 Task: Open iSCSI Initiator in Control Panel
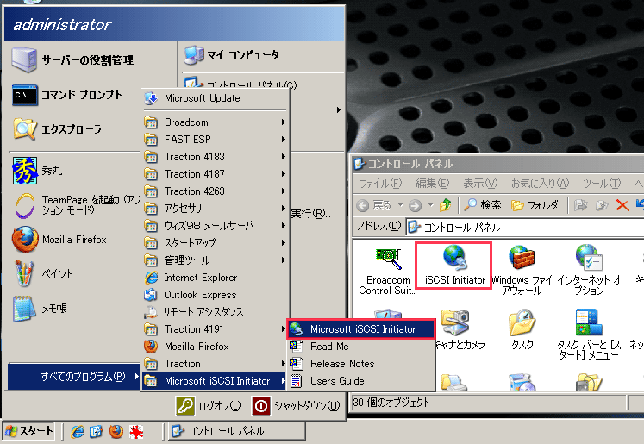click(454, 266)
